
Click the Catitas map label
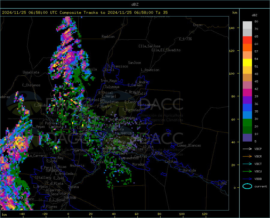coord(171,162)
